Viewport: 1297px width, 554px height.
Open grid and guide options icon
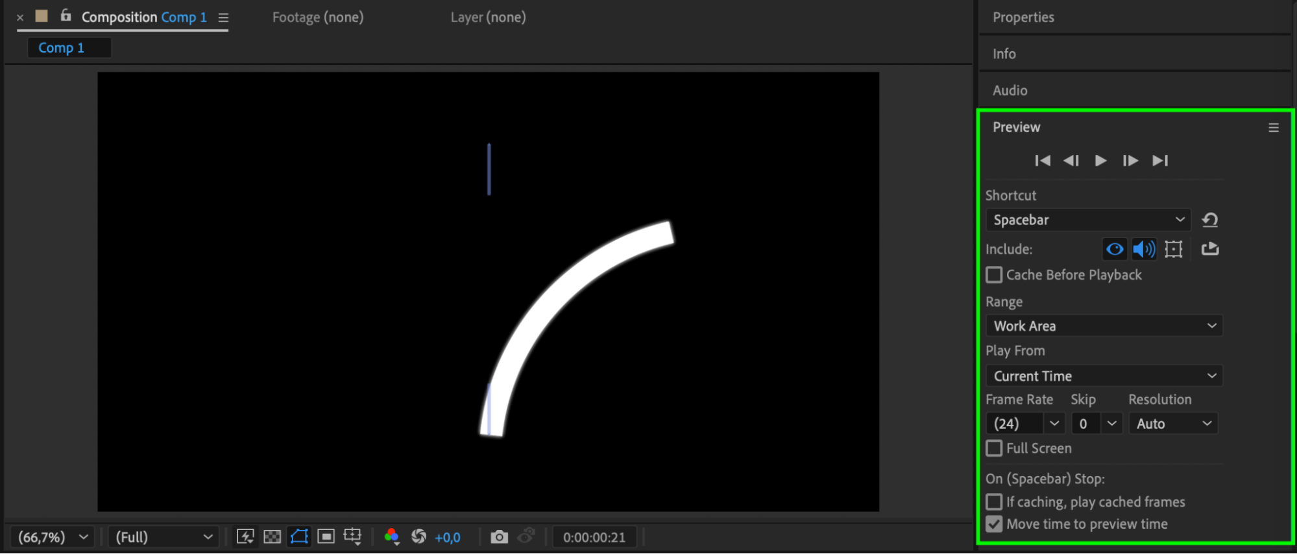tap(352, 536)
